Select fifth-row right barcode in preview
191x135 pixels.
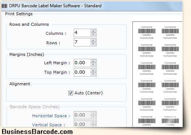pos(170,104)
